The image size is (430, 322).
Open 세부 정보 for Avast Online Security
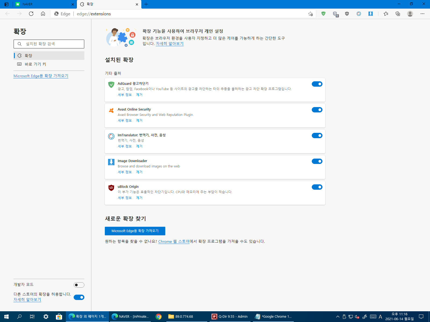[125, 120]
